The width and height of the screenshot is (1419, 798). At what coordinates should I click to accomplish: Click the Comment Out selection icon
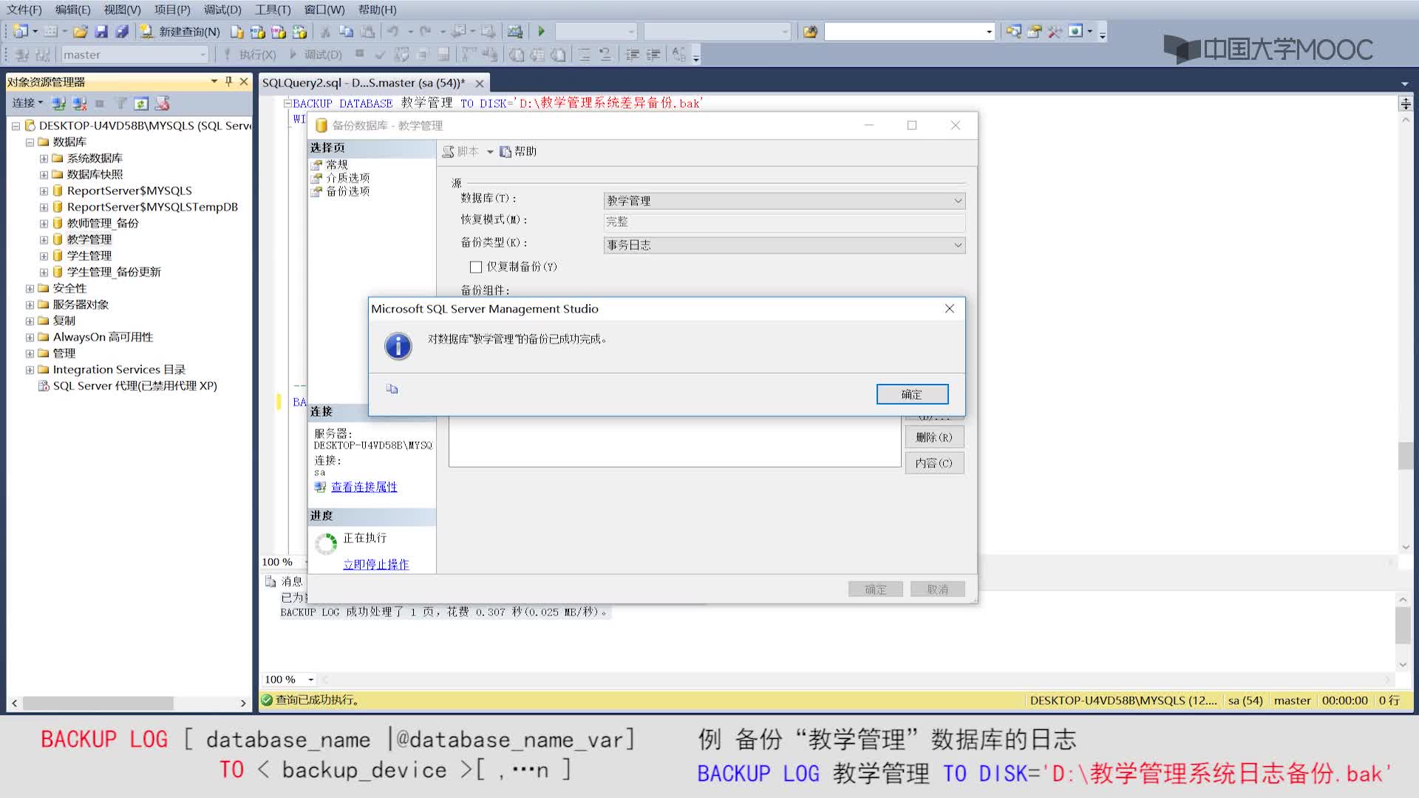[585, 55]
